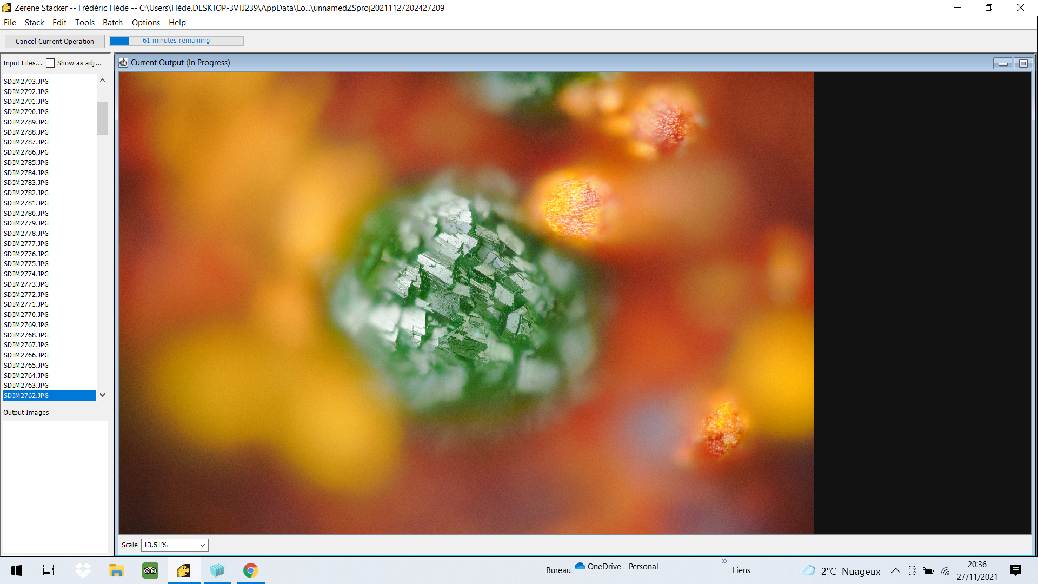This screenshot has height=584, width=1038.
Task: Open the Dropbox taskbar icon
Action: coord(83,570)
